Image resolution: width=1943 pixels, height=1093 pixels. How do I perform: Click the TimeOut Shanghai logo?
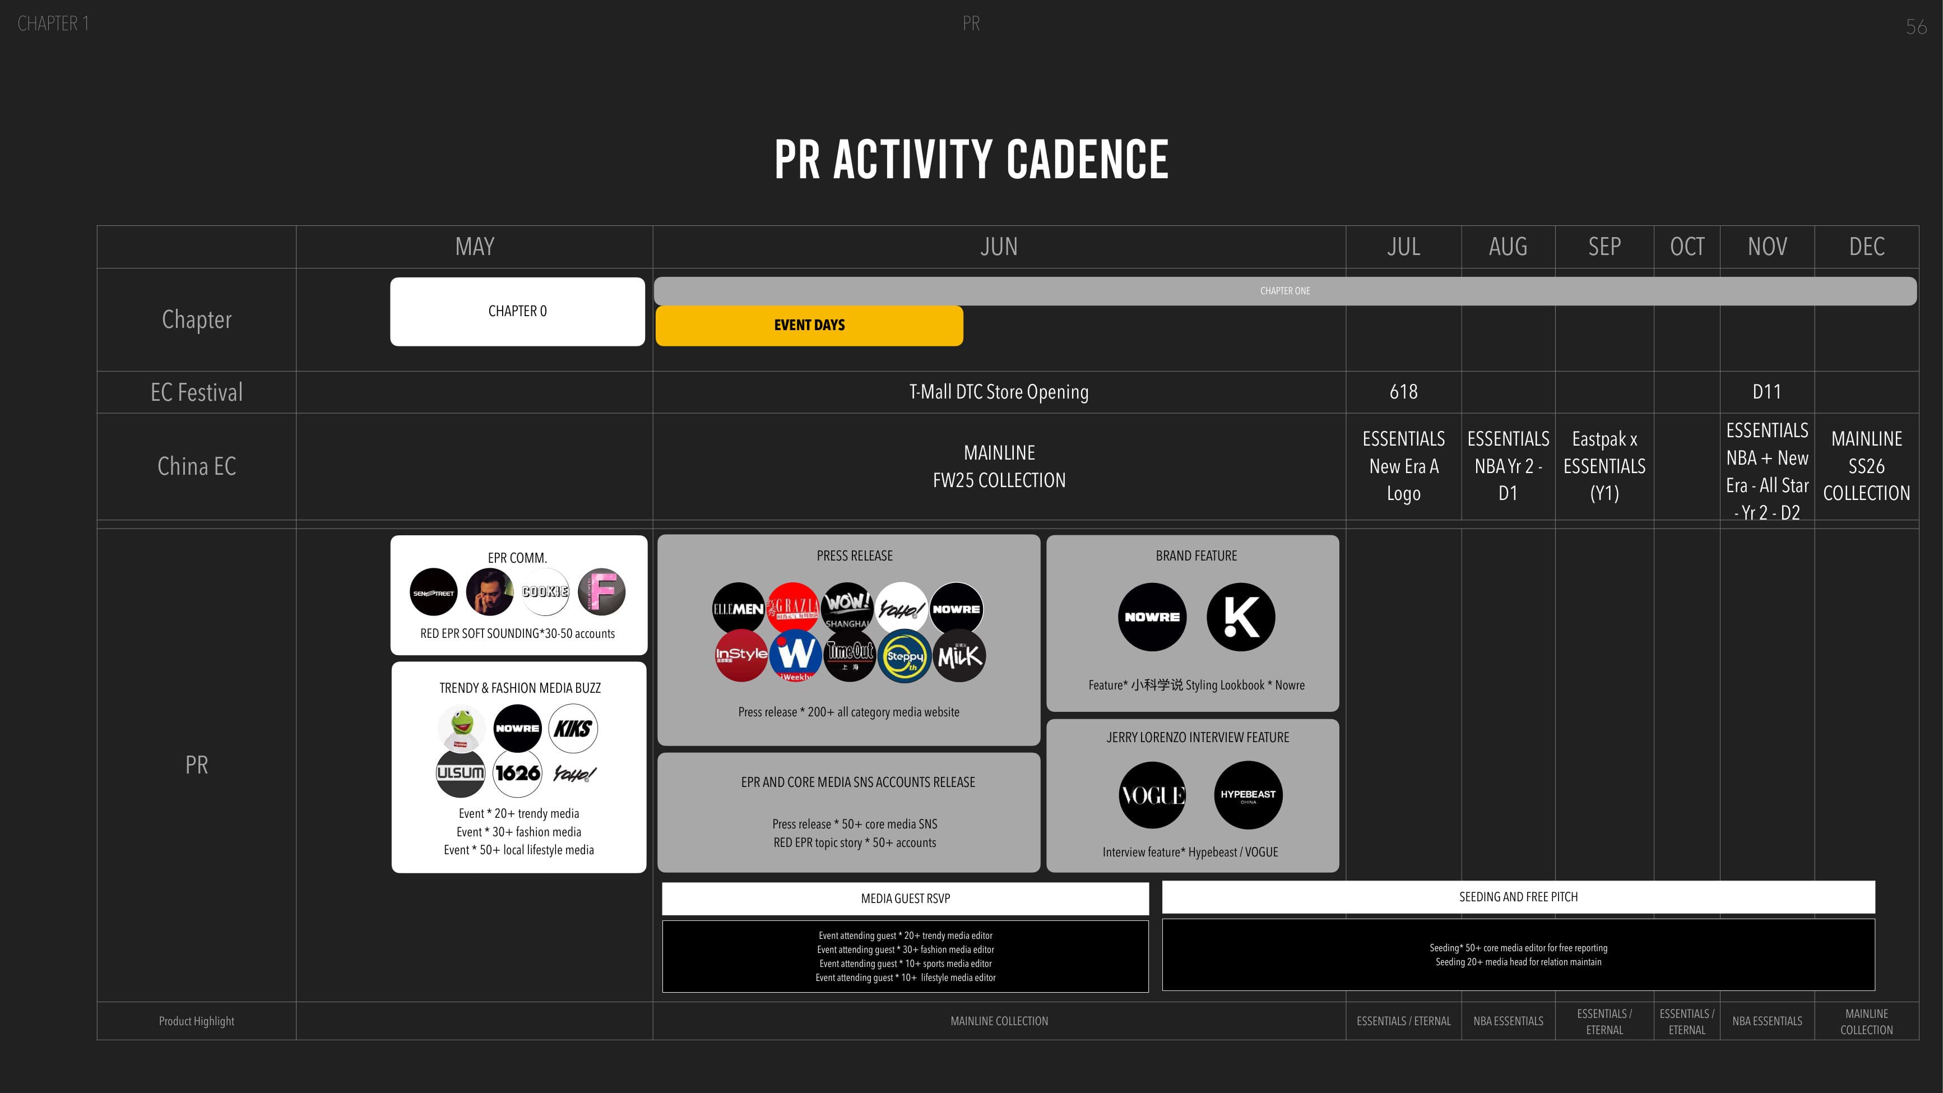click(x=849, y=655)
